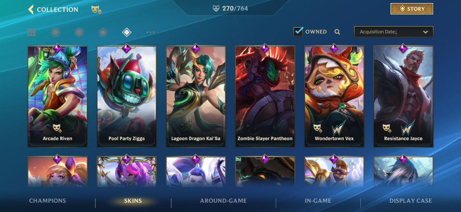461x212 pixels.
Task: Uncheck the Owned checkbox
Action: [298, 31]
